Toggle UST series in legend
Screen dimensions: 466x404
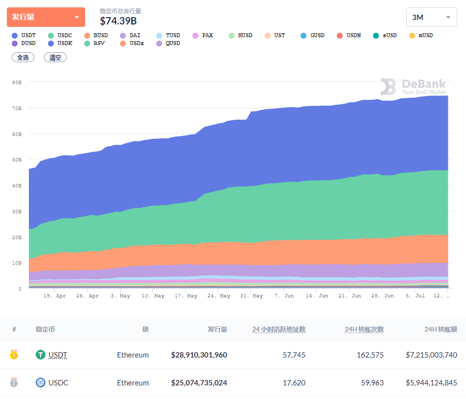(x=275, y=35)
